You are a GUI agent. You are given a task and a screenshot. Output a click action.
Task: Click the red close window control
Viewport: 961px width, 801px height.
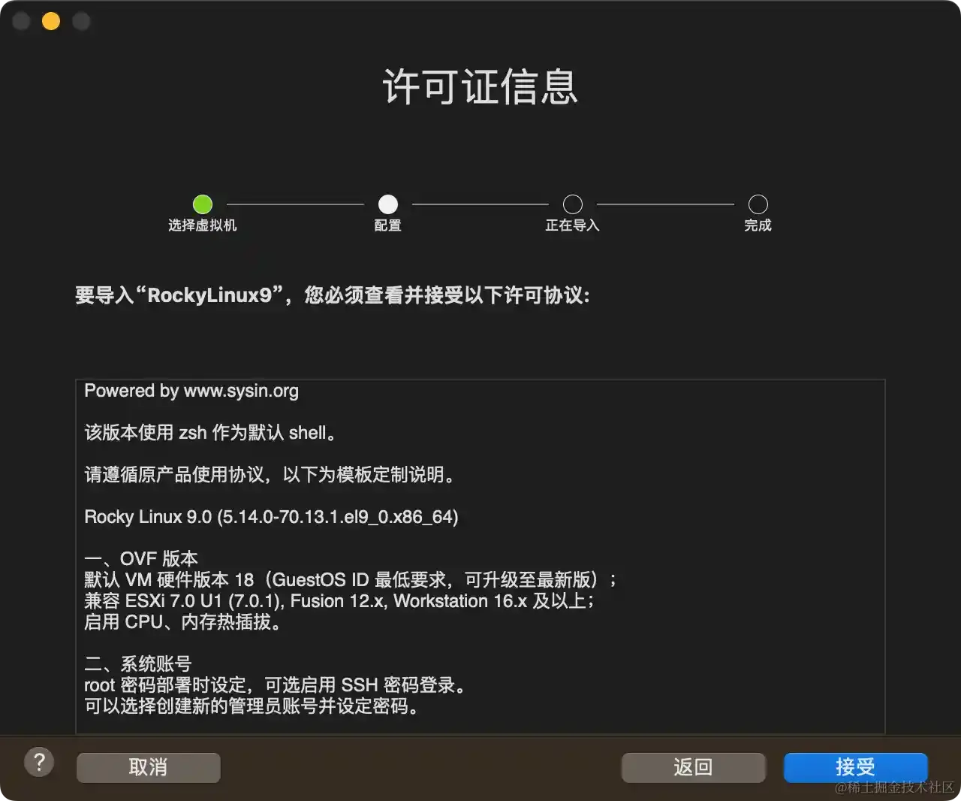point(21,21)
